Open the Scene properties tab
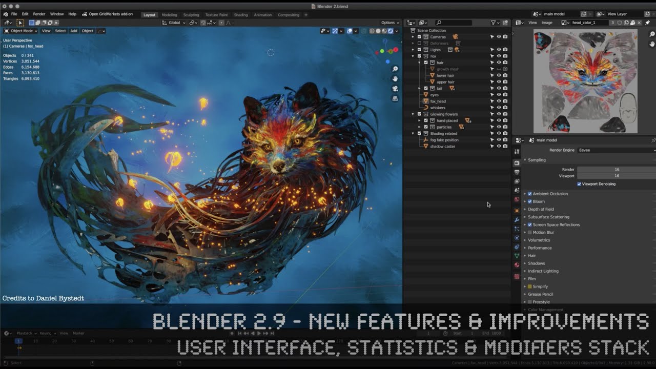Viewport: 656px width, 369px height. [x=517, y=190]
